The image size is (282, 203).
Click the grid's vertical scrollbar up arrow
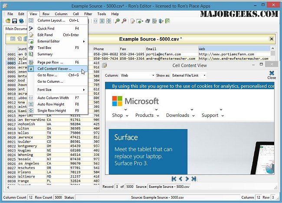272,48
